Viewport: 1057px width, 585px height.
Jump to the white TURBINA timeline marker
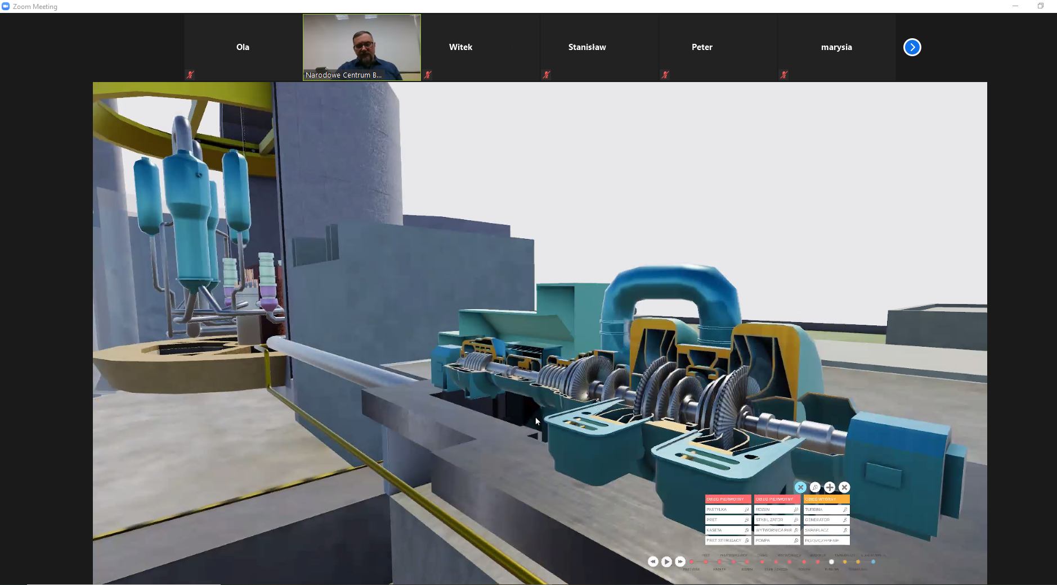831,562
